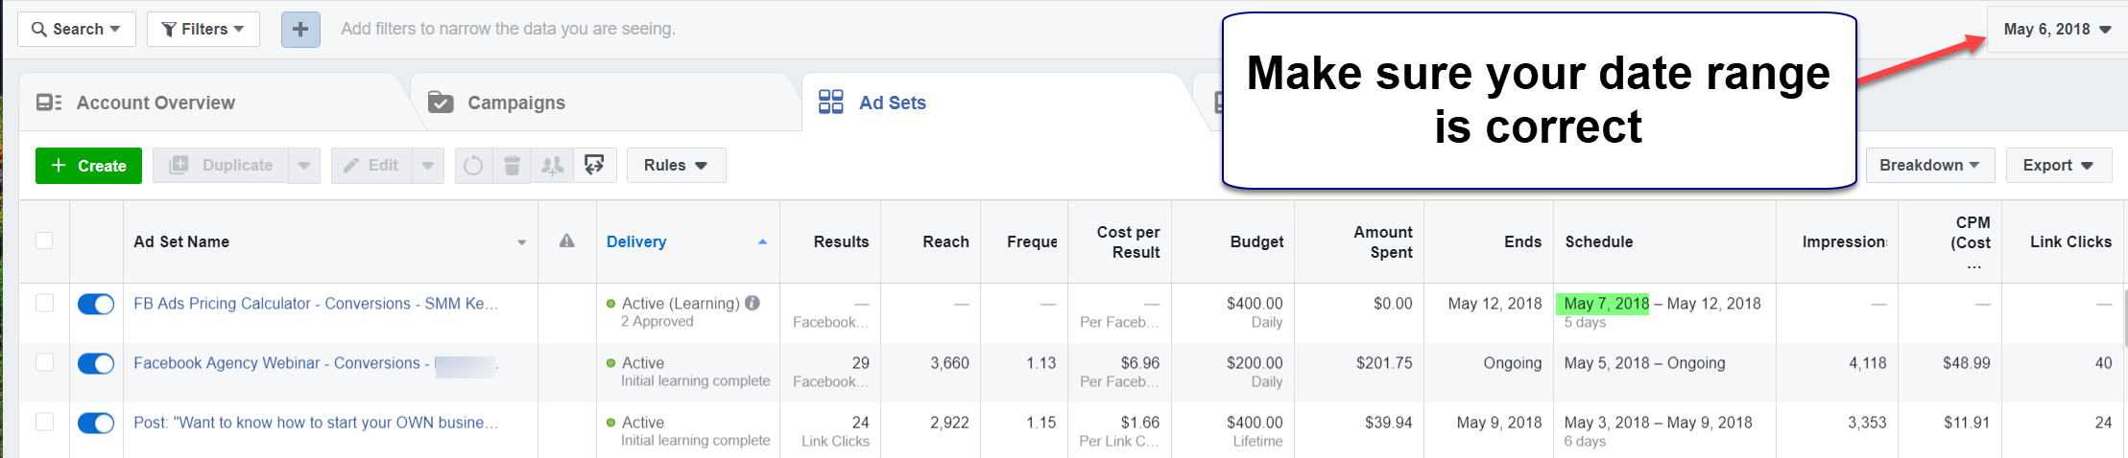2128x458 pixels.
Task: Click the export-import chat icon in toolbar
Action: click(594, 166)
